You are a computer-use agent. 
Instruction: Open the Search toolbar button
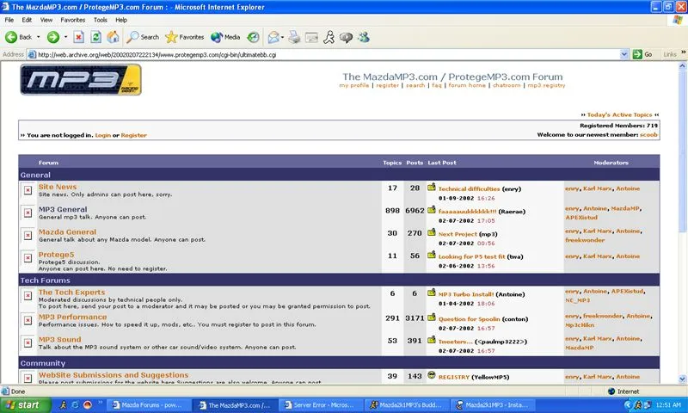click(143, 37)
